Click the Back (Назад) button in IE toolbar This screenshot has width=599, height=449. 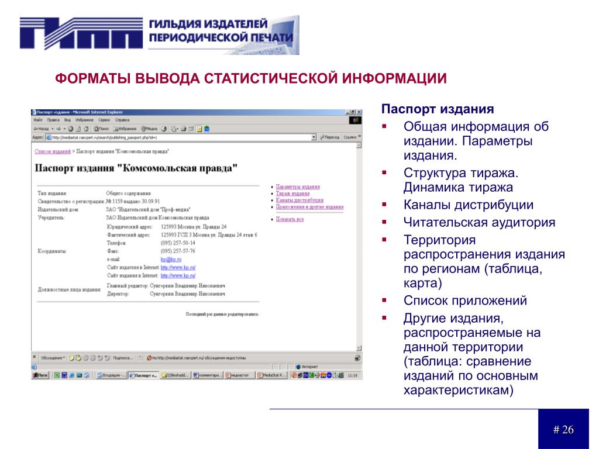tap(42, 129)
